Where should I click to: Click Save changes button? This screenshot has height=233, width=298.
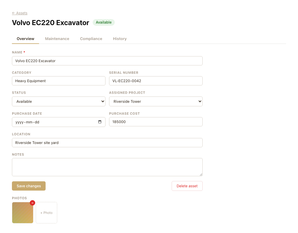pyautogui.click(x=29, y=186)
